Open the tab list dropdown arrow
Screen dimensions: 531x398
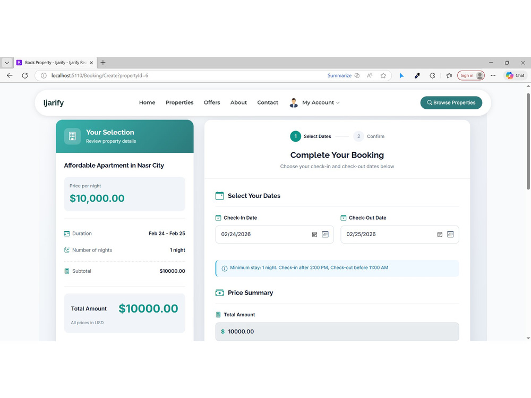pos(7,63)
